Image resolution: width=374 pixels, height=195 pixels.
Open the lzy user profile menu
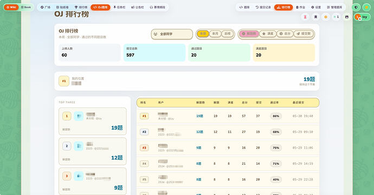362,17
